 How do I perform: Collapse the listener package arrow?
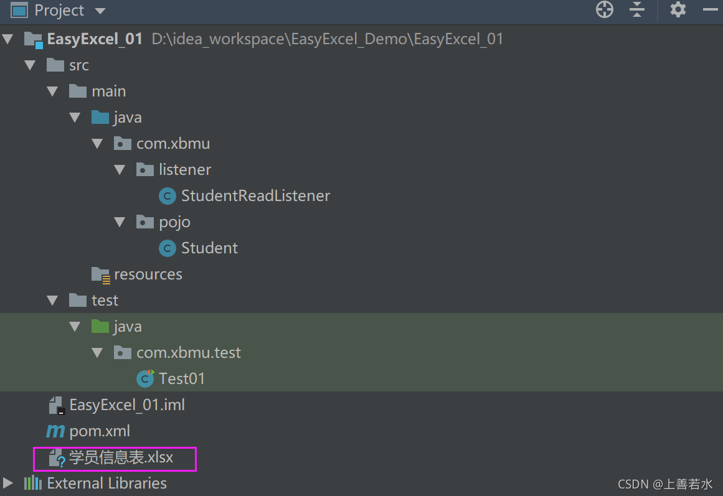click(x=120, y=170)
